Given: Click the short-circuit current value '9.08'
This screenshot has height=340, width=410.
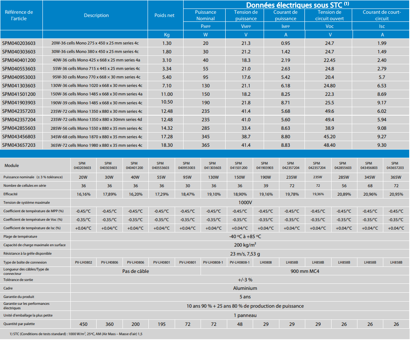Looking at the screenshot, I should tap(382, 128).
